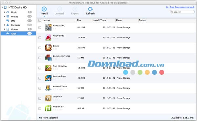Click the Apps count badge
Screen dimensions: 197x121
pos(30,33)
